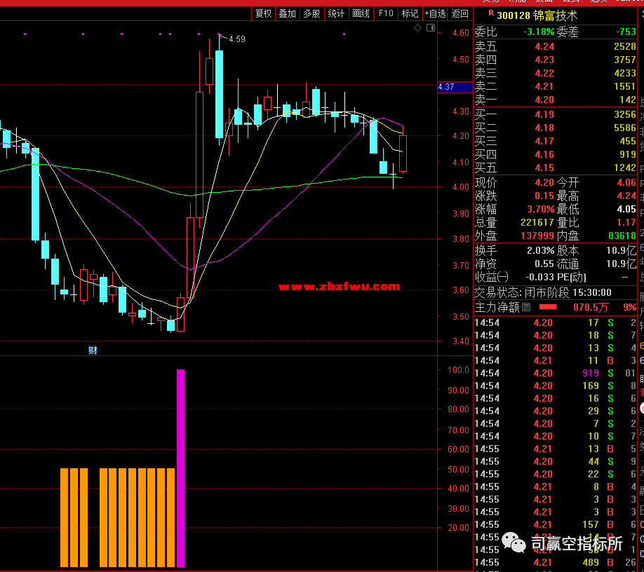Click the 14:55 tick with volume 157
Image resolution: width=644 pixels, height=572 pixels.
(556, 524)
